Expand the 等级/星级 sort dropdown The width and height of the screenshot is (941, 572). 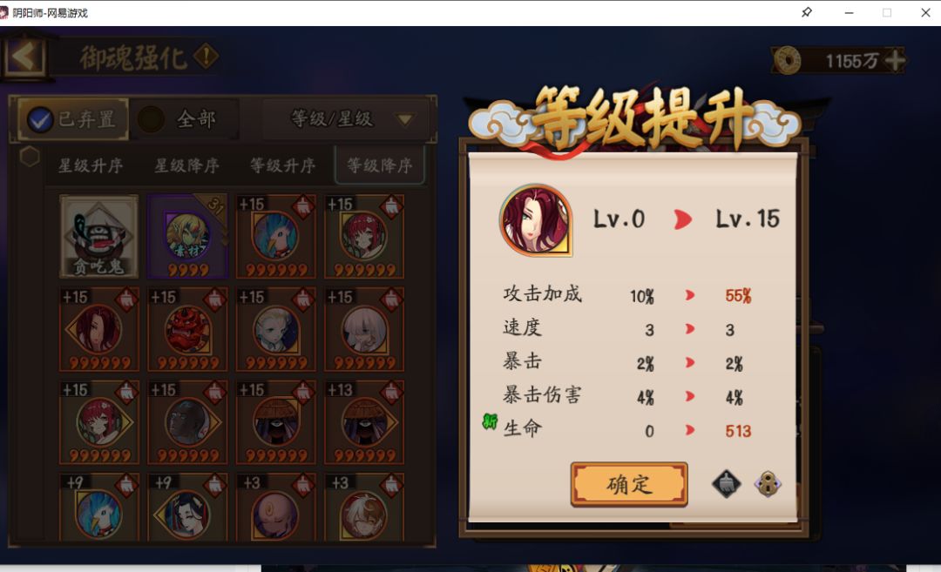pyautogui.click(x=347, y=119)
